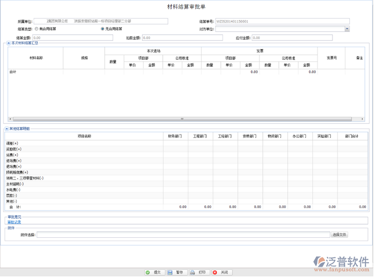Select the 无合同结算 radio button

[x=102, y=29]
